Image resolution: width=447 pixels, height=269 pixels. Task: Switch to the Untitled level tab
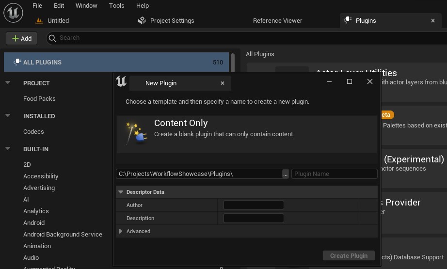pos(58,20)
